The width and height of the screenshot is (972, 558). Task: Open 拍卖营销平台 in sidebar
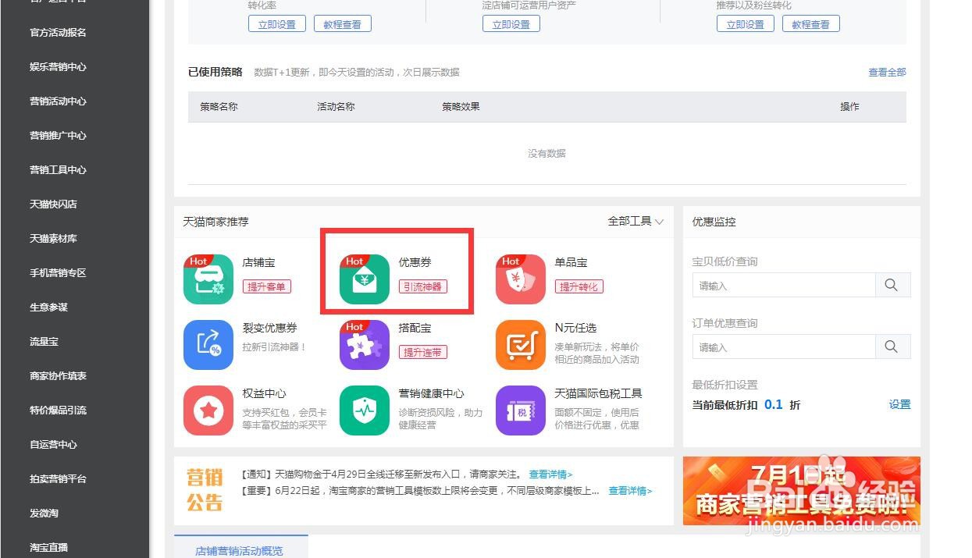click(58, 479)
